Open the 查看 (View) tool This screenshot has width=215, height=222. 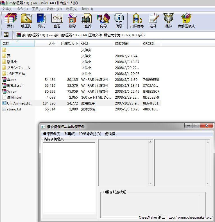click(57, 20)
